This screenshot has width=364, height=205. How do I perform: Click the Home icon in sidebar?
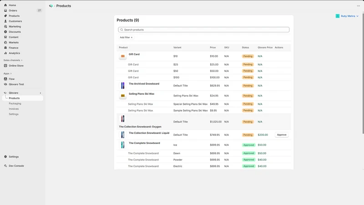point(5,5)
